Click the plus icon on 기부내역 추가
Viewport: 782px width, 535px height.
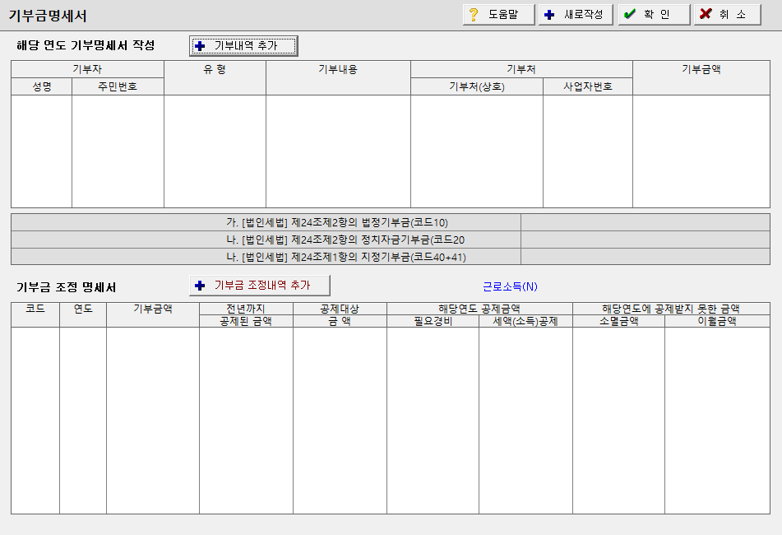tap(200, 46)
